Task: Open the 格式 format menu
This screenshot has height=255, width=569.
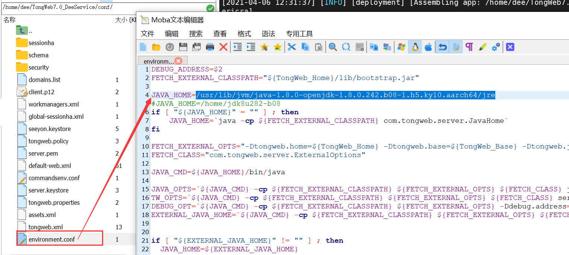Action: 244,34
